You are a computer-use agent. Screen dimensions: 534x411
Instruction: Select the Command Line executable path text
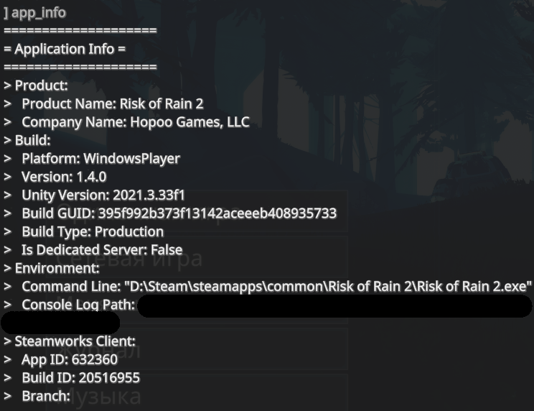[x=329, y=287]
